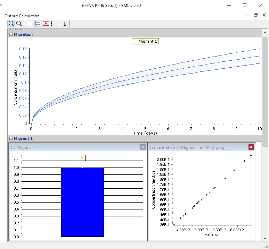Open the thermometer temperature icon

click(65, 24)
